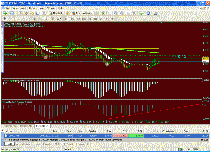Screen dimensions: 211x152
Task: Zoom out the chart
Action: 122,13
